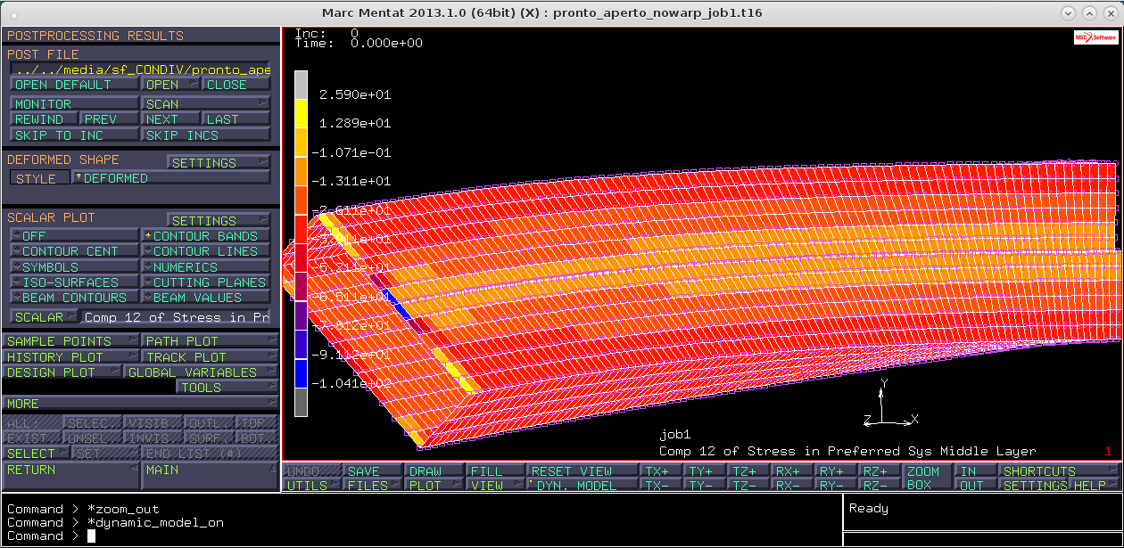The width and height of the screenshot is (1124, 548).
Task: Return to previous menu with RETURN
Action: 70,476
